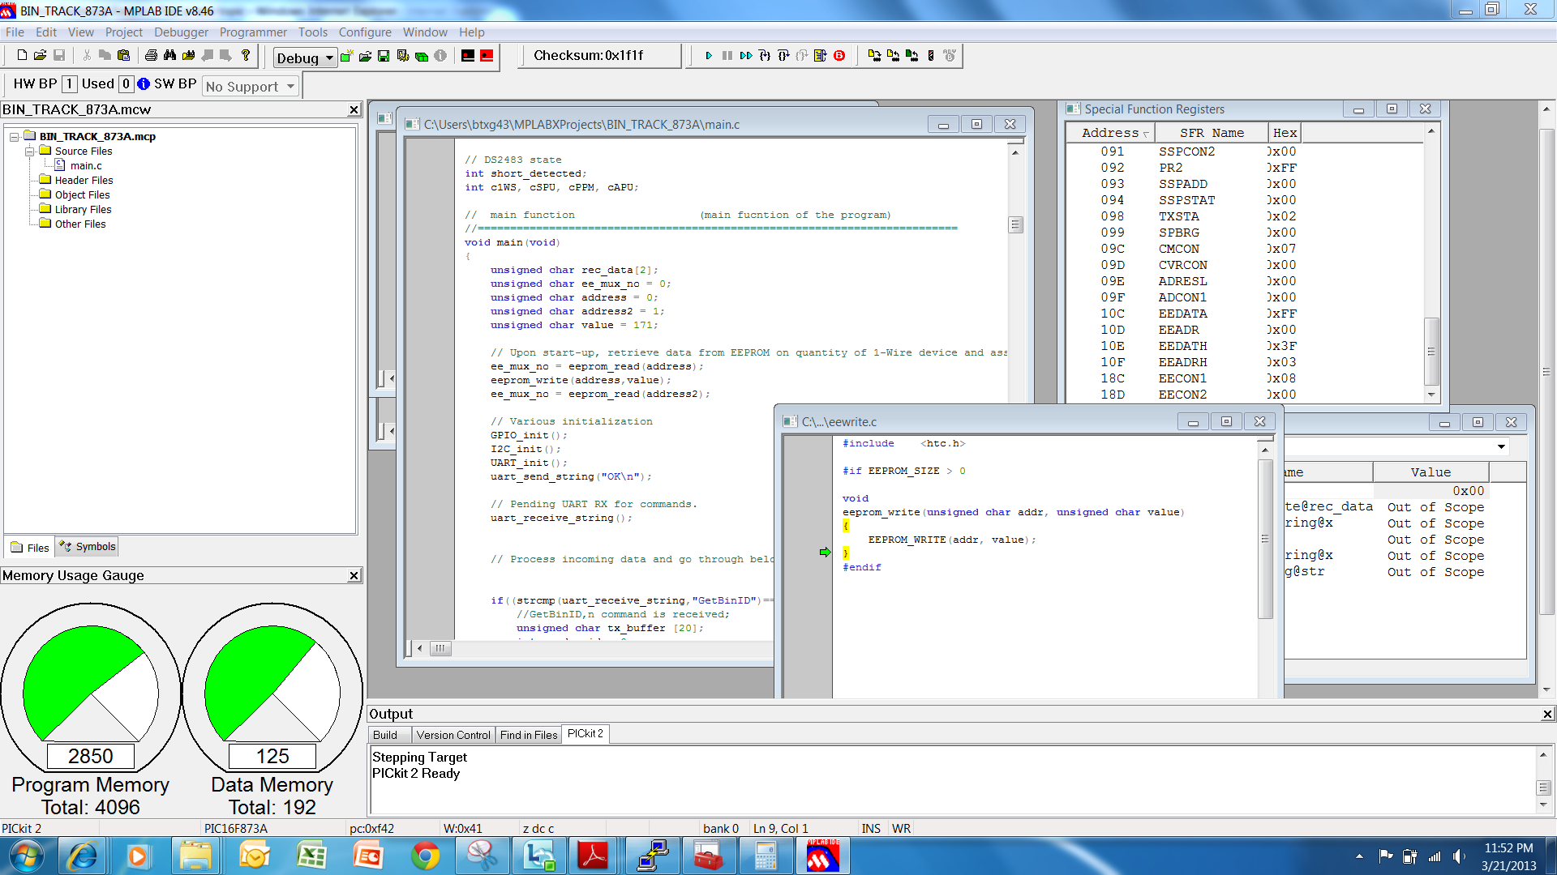The width and height of the screenshot is (1557, 875).
Task: Open Excel from the taskbar
Action: (311, 856)
